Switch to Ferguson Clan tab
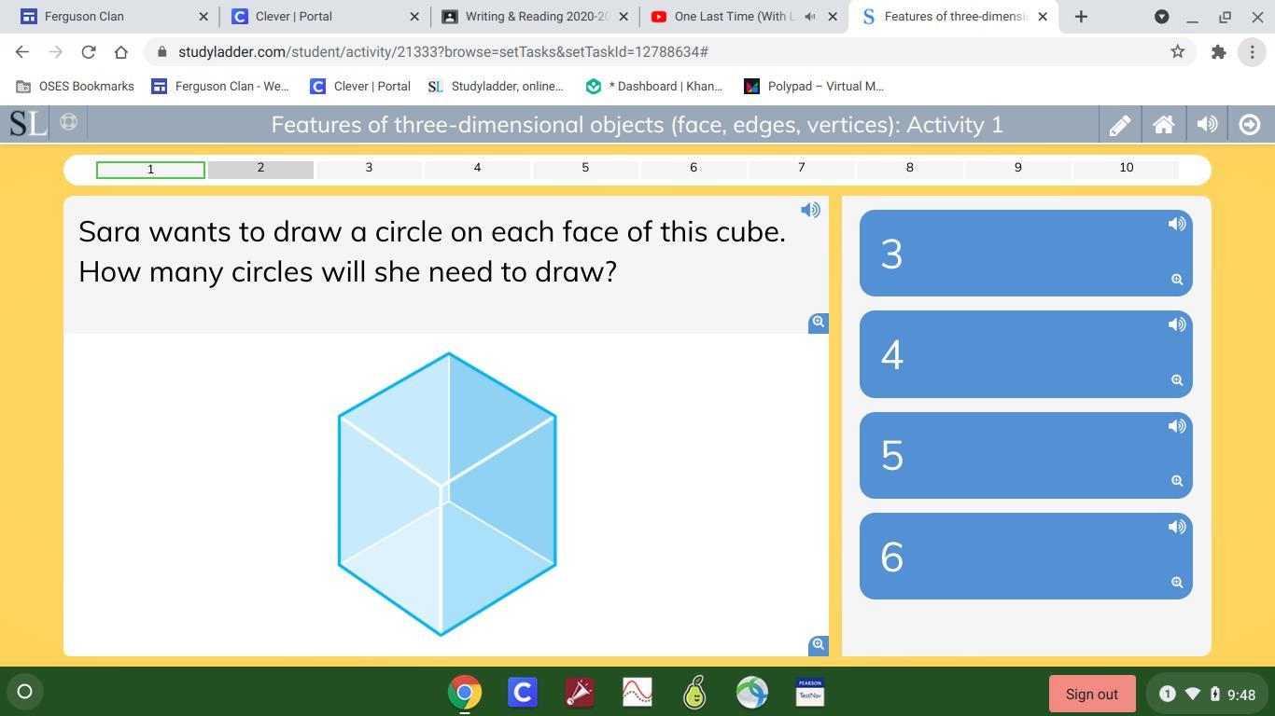Screen dimensions: 1275x716 [112, 17]
